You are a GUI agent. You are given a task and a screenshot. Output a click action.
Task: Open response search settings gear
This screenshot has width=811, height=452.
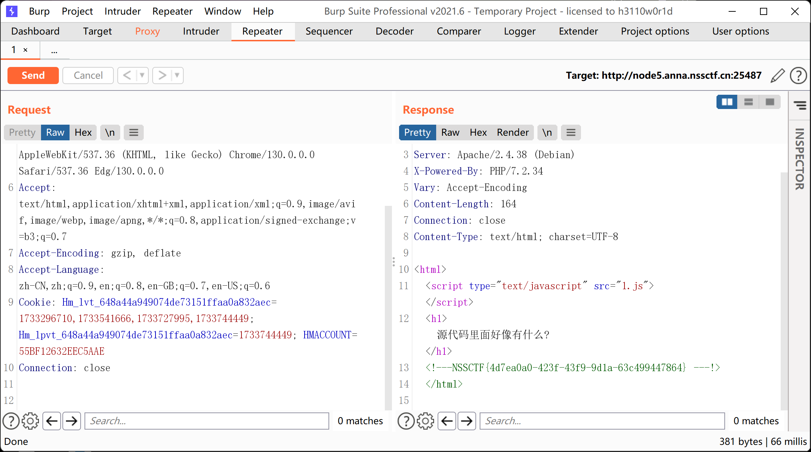click(x=425, y=421)
